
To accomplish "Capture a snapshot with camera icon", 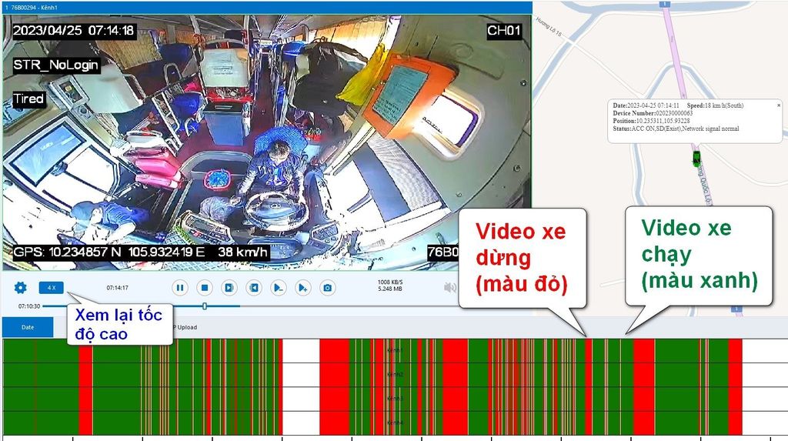I will [327, 288].
